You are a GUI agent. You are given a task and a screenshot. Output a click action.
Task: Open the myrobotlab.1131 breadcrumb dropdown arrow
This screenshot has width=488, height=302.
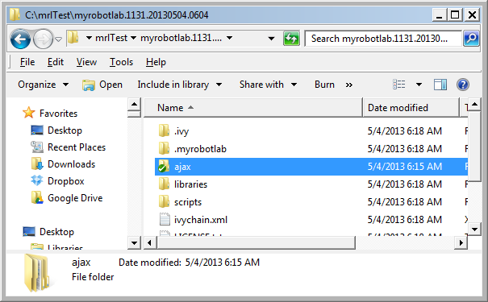230,38
